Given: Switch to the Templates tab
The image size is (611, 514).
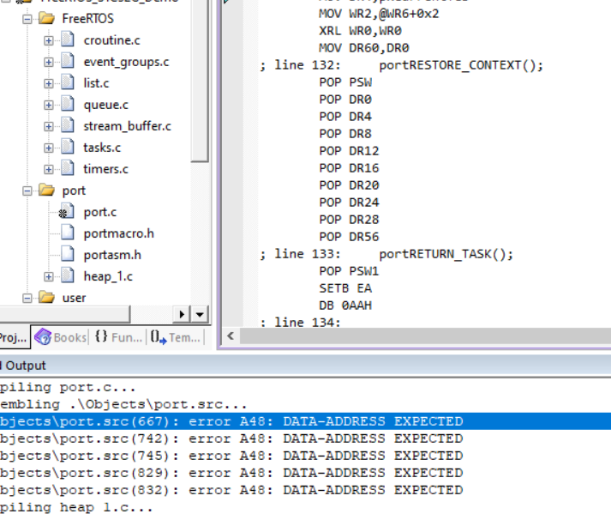Looking at the screenshot, I should click(x=176, y=337).
